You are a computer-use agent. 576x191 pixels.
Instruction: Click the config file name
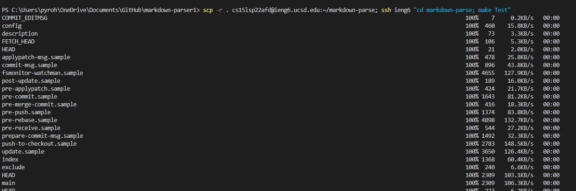coord(12,25)
